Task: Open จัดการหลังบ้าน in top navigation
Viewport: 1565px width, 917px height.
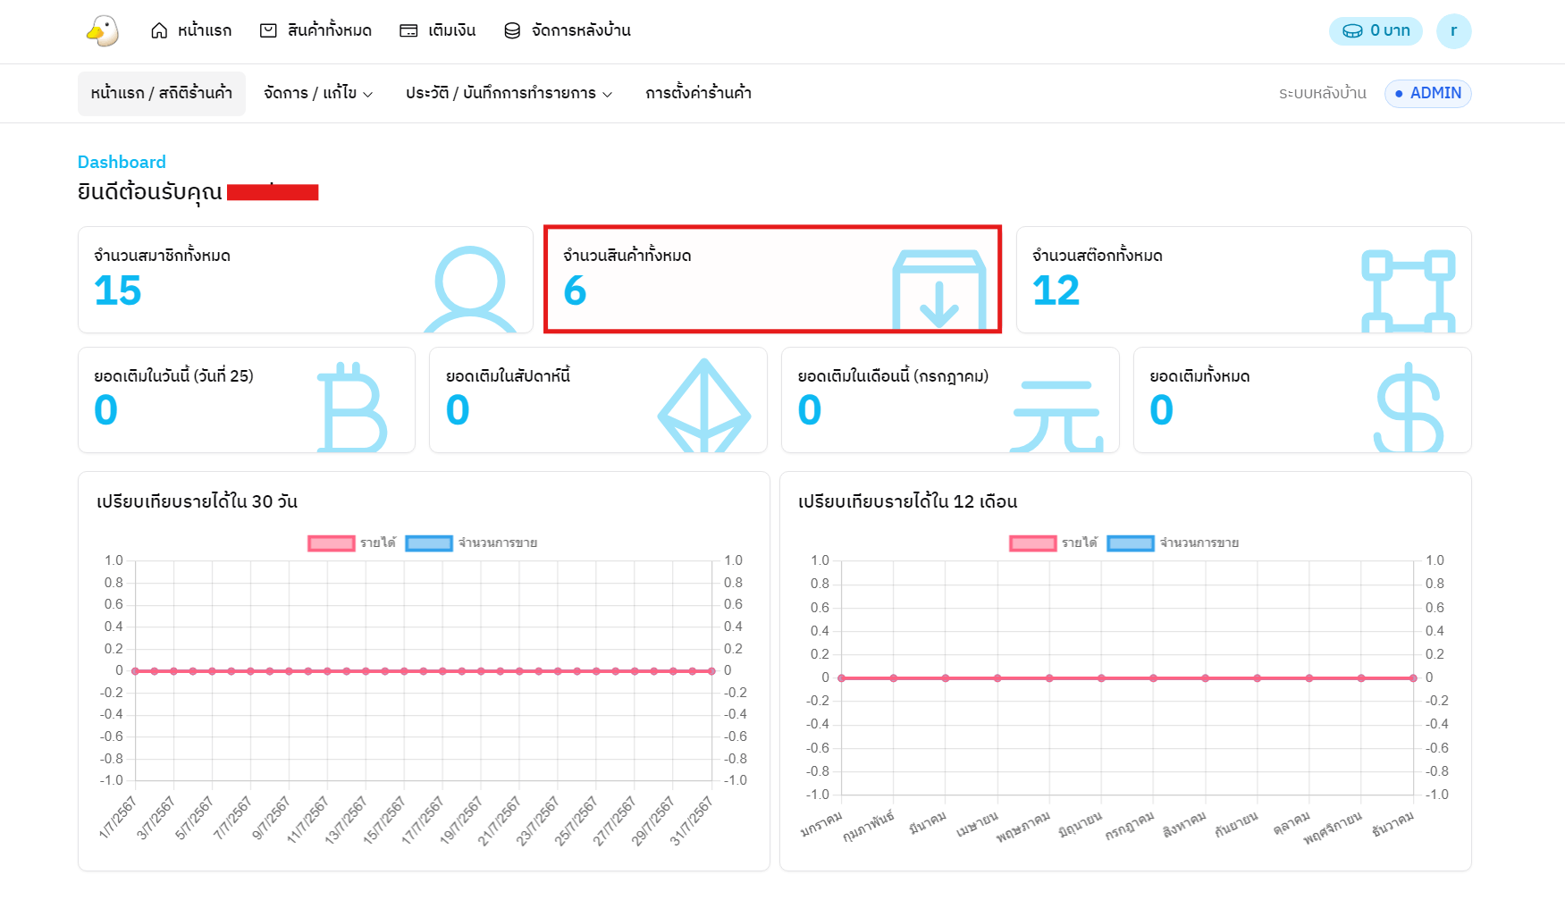Action: point(568,30)
